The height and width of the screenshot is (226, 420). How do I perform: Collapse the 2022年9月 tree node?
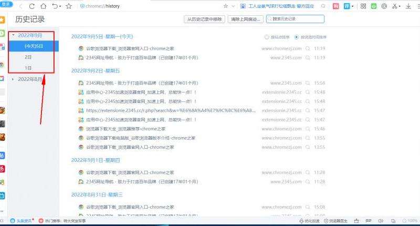[13, 35]
